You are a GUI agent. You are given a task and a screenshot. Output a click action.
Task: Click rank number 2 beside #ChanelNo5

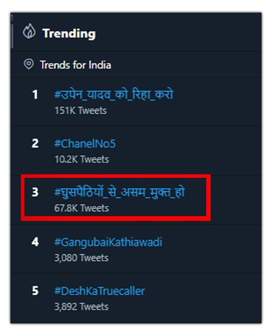(35, 143)
